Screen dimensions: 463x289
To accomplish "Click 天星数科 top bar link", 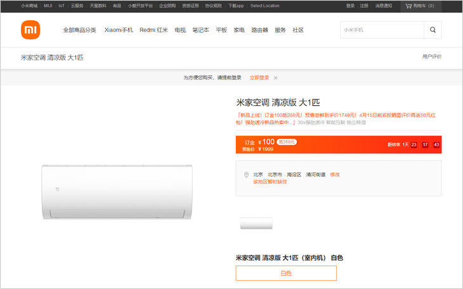I will point(98,6).
